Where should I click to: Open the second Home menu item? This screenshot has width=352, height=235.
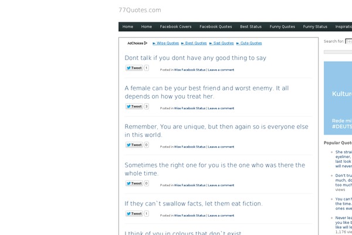pyautogui.click(x=146, y=27)
